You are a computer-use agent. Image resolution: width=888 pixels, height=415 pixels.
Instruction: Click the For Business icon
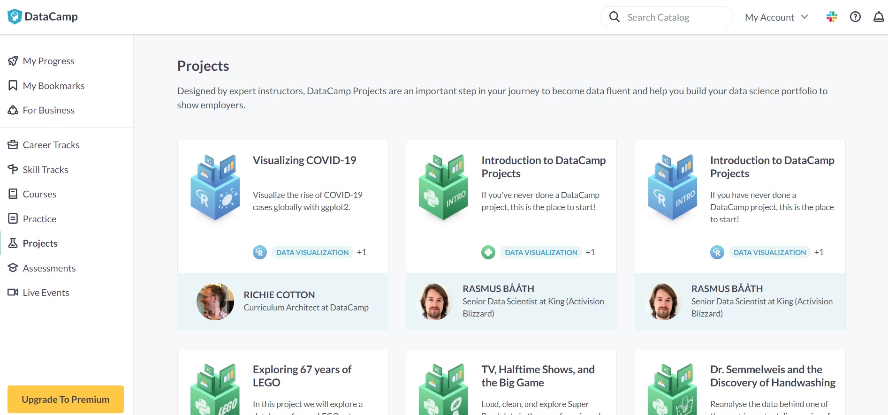13,110
